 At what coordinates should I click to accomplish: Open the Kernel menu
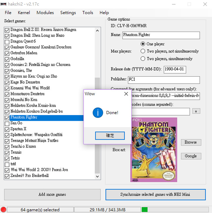point(24,13)
